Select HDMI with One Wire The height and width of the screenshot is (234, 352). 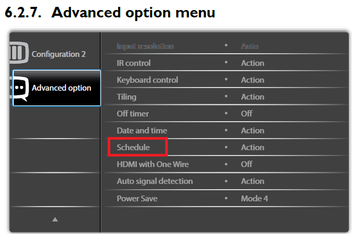(153, 164)
